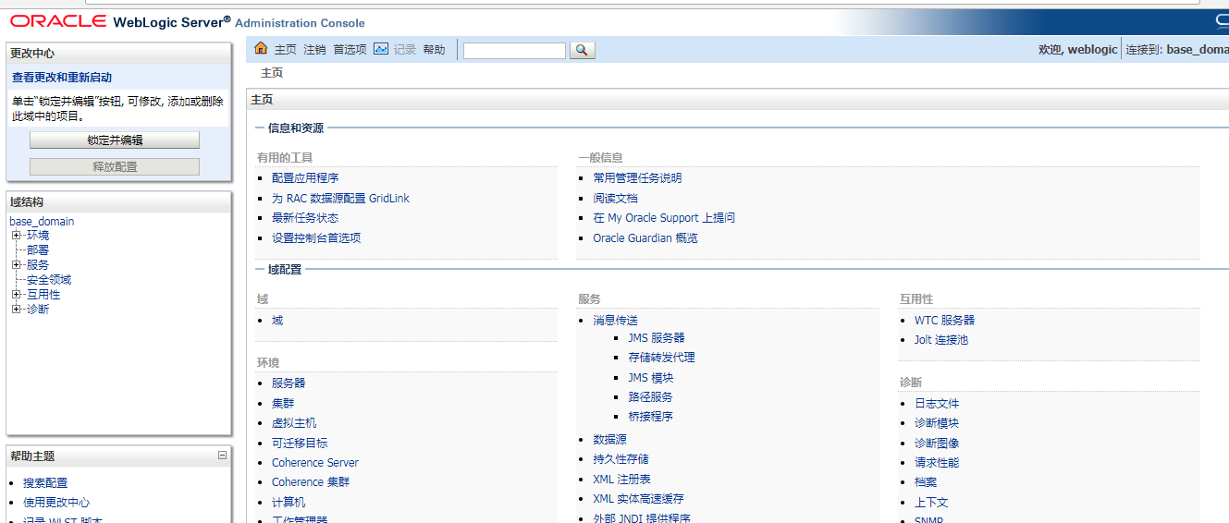Open 查看更改和重新启动 link
The image size is (1229, 523).
[x=62, y=78]
